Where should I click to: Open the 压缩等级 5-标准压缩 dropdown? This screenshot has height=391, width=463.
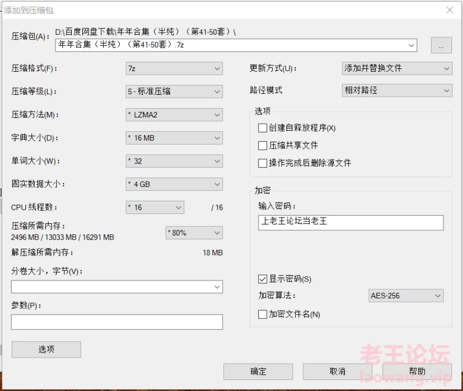click(174, 91)
